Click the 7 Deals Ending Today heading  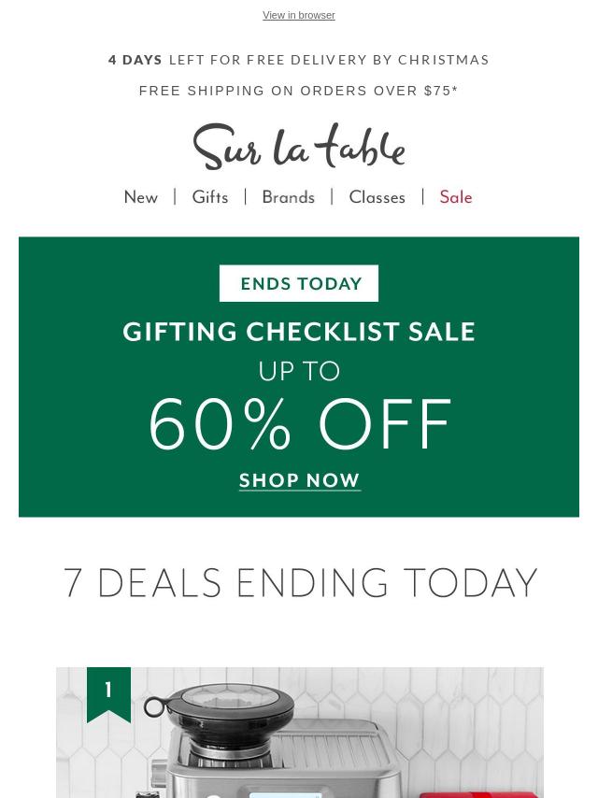(299, 583)
